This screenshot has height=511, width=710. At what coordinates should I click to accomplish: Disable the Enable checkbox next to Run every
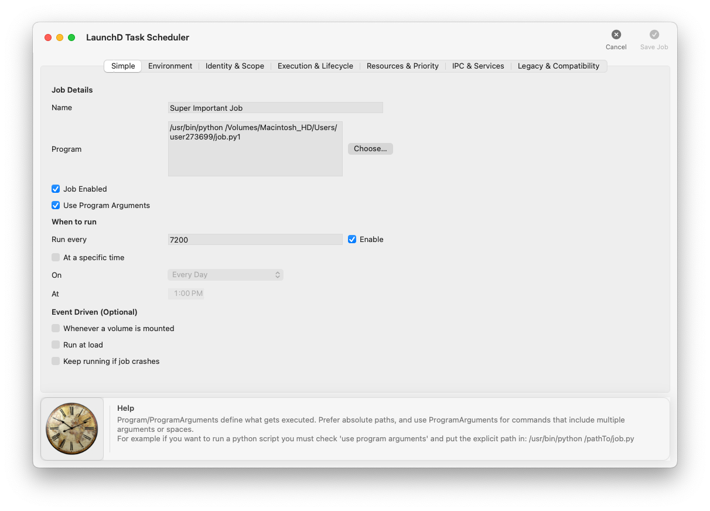point(352,239)
